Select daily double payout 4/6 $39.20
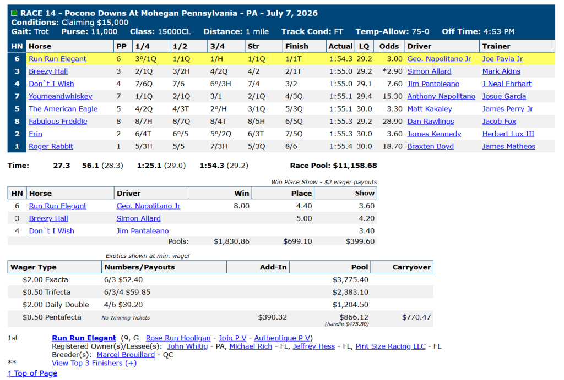The image size is (564, 380). tap(123, 305)
